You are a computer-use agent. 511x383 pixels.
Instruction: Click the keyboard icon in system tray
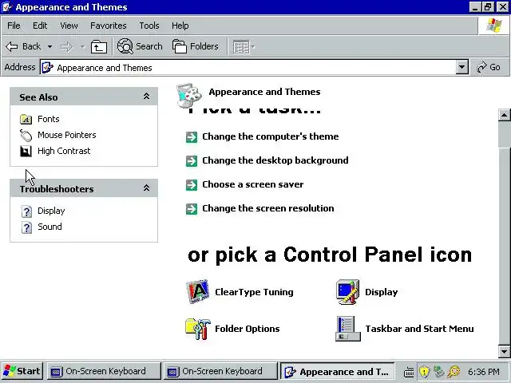pyautogui.click(x=409, y=372)
